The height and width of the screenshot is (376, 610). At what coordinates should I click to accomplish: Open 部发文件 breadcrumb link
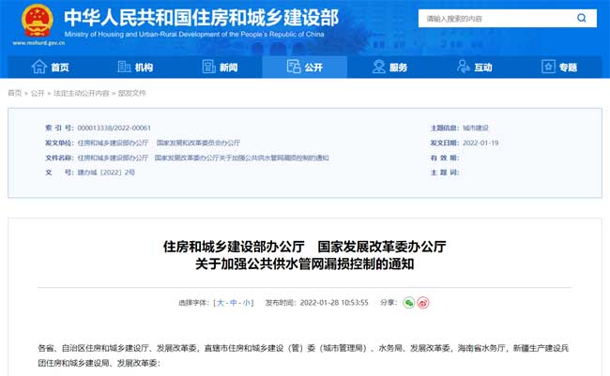click(x=132, y=94)
